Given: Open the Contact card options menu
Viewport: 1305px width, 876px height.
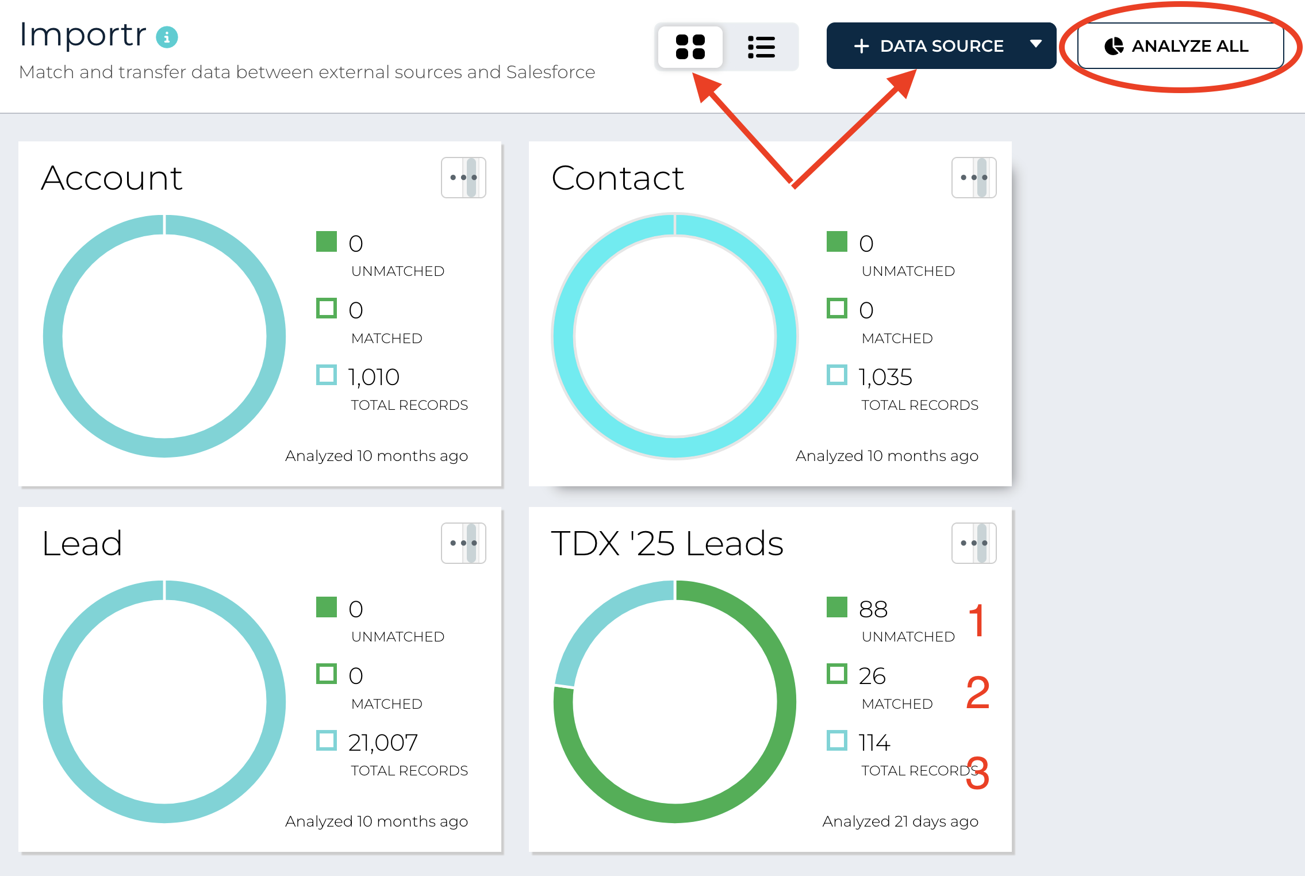Looking at the screenshot, I should click(x=973, y=178).
